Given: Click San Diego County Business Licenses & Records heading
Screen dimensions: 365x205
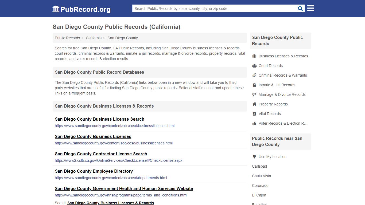Looking at the screenshot, I should point(104,106).
